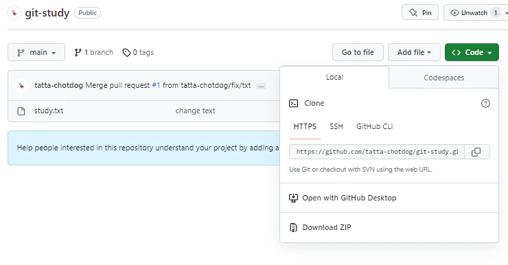Open the clone help question mark icon
This screenshot has width=508, height=265.
point(485,104)
